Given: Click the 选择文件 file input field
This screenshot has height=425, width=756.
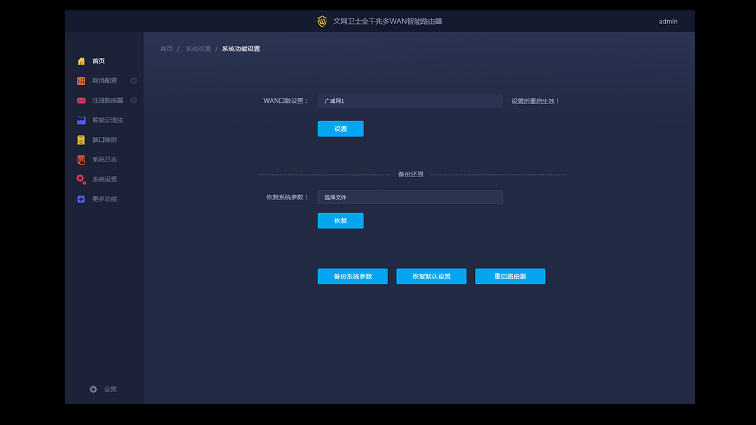Looking at the screenshot, I should [x=410, y=197].
